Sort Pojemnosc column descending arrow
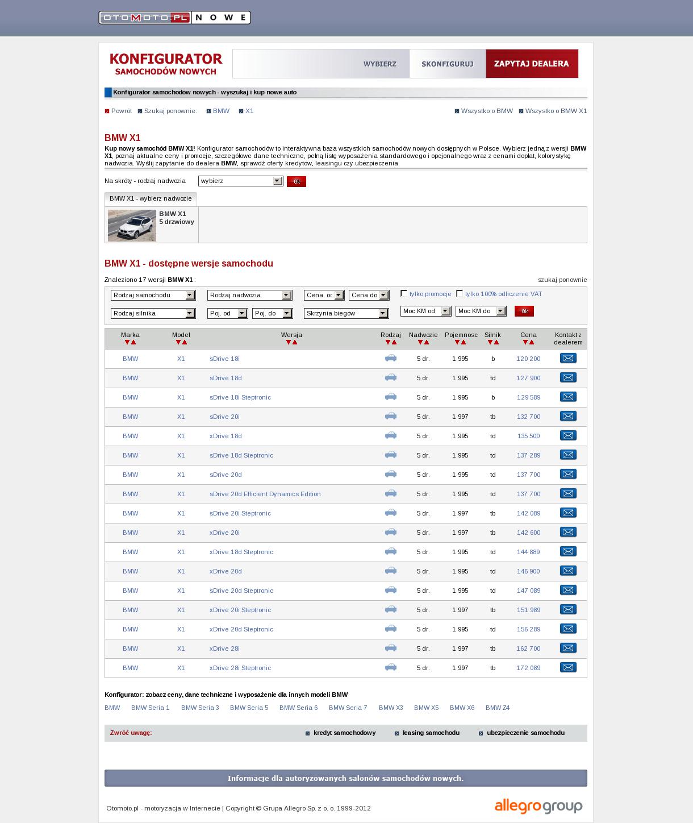This screenshot has width=693, height=823. [x=457, y=342]
